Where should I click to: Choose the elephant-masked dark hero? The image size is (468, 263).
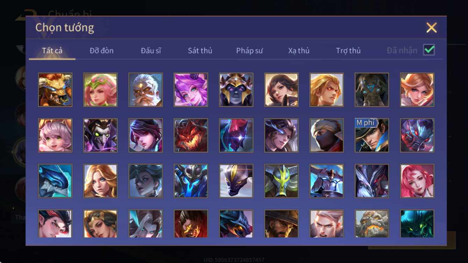click(x=372, y=90)
